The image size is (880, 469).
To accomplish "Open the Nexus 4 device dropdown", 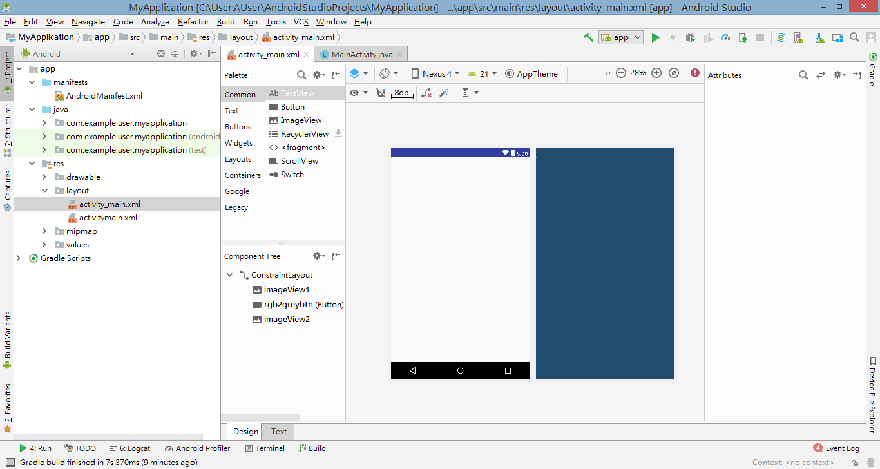I will click(435, 73).
